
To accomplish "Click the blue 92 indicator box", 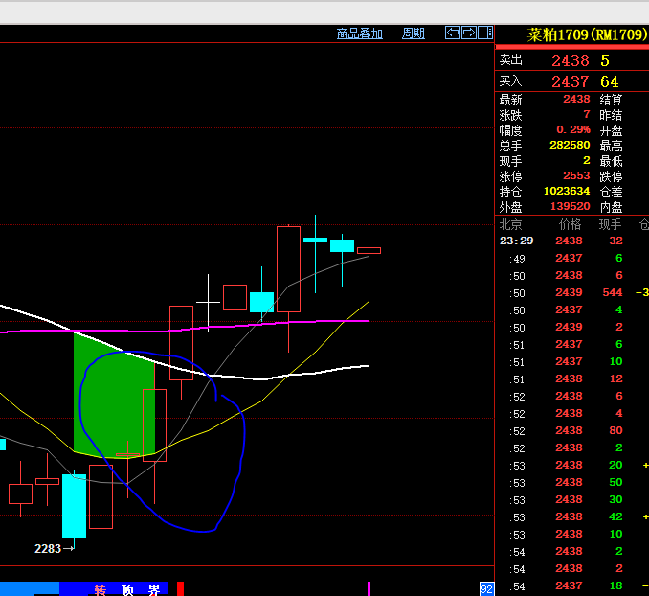I will [x=486, y=588].
